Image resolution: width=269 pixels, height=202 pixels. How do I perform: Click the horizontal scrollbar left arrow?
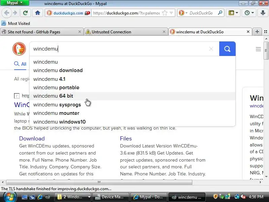point(2,182)
